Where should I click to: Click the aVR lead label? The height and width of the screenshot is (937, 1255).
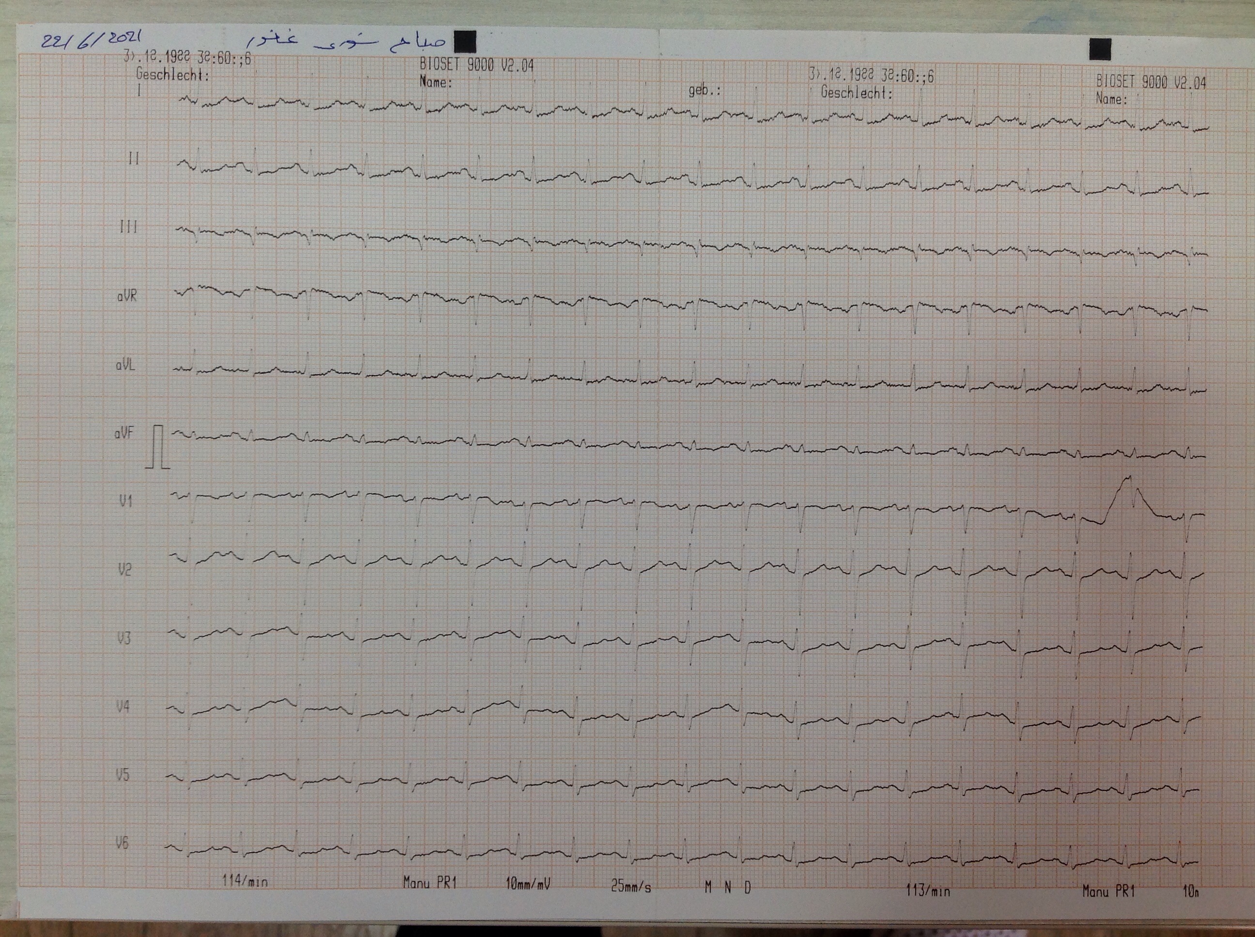[127, 296]
